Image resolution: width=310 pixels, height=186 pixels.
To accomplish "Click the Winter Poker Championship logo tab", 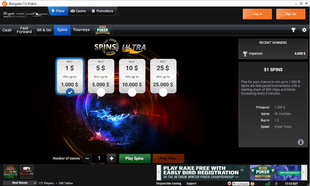I will coord(102,30).
